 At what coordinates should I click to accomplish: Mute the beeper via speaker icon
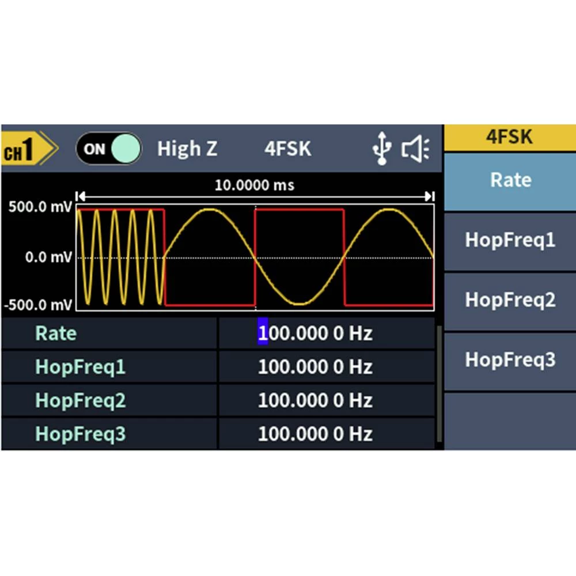coord(415,150)
